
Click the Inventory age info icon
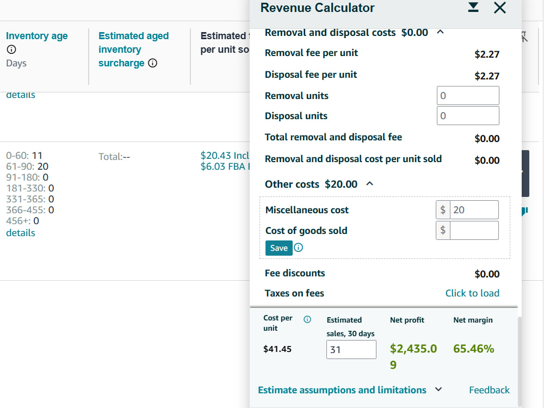[x=11, y=50]
